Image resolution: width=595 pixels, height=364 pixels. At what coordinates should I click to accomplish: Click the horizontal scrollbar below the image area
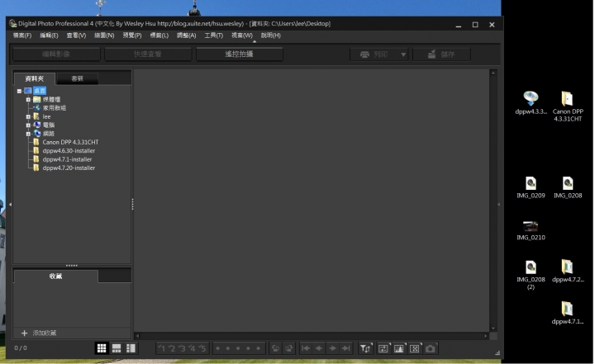(x=314, y=336)
